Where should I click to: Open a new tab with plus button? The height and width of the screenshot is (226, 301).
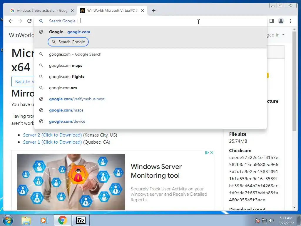click(153, 11)
